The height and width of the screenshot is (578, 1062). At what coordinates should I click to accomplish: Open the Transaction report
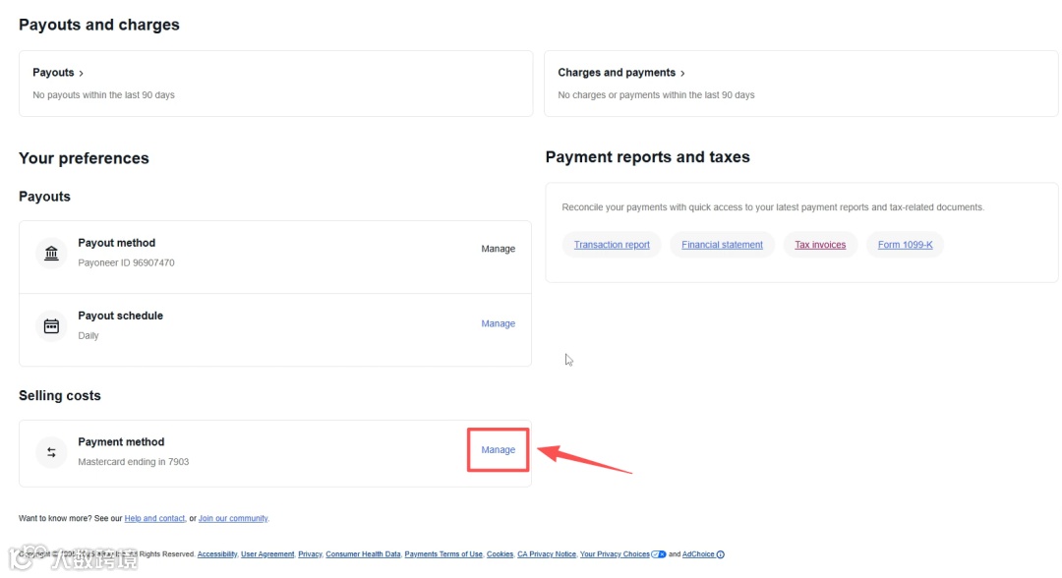[612, 245]
